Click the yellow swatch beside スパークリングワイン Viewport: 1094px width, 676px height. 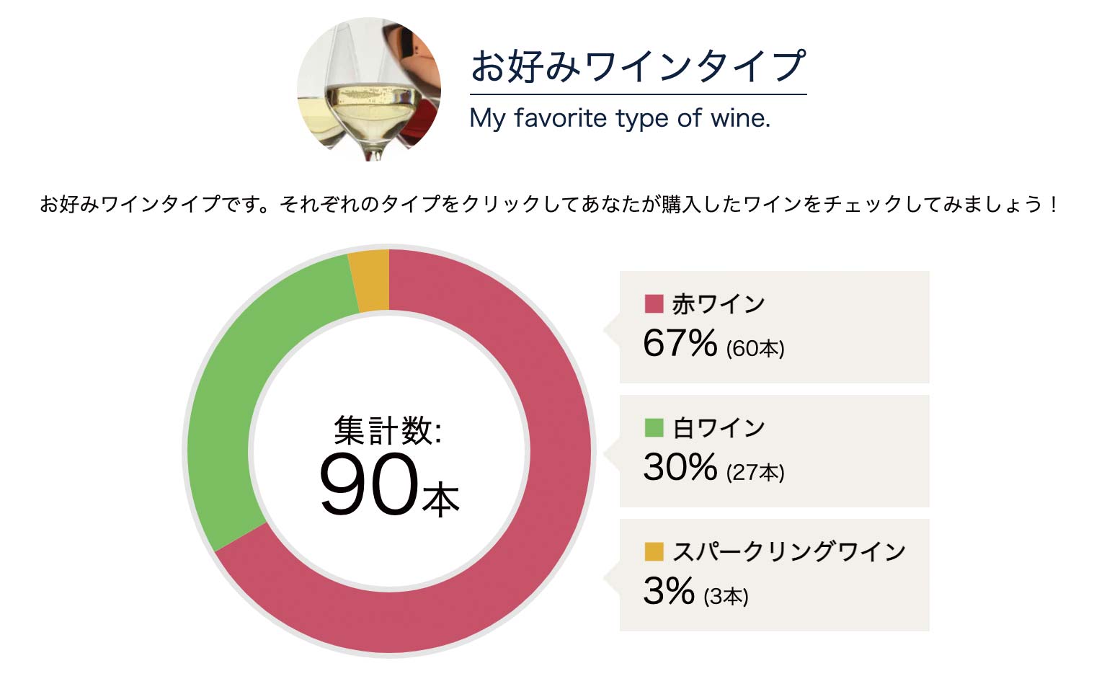653,551
